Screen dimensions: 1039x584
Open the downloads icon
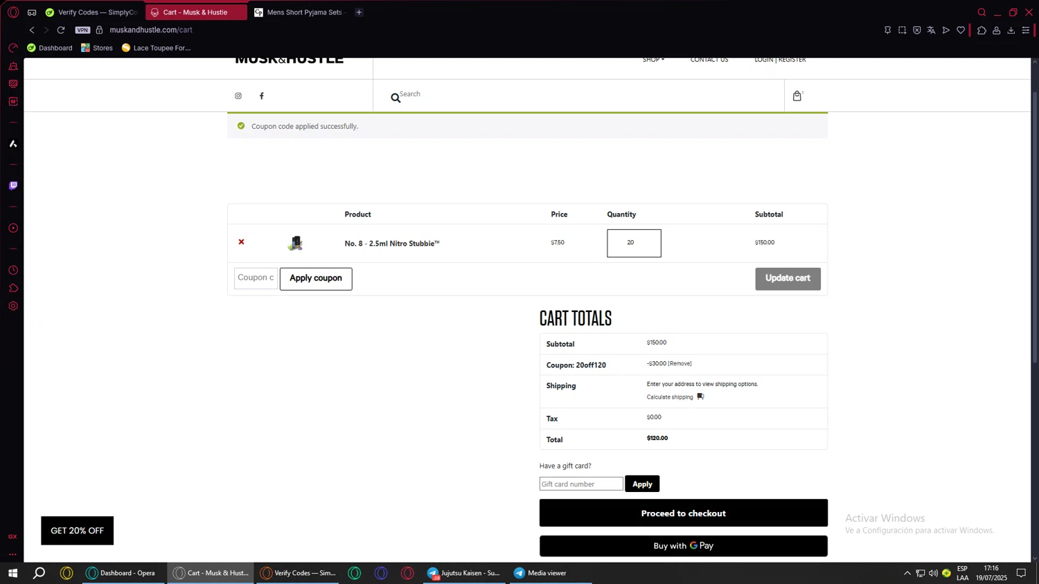[x=1011, y=30]
